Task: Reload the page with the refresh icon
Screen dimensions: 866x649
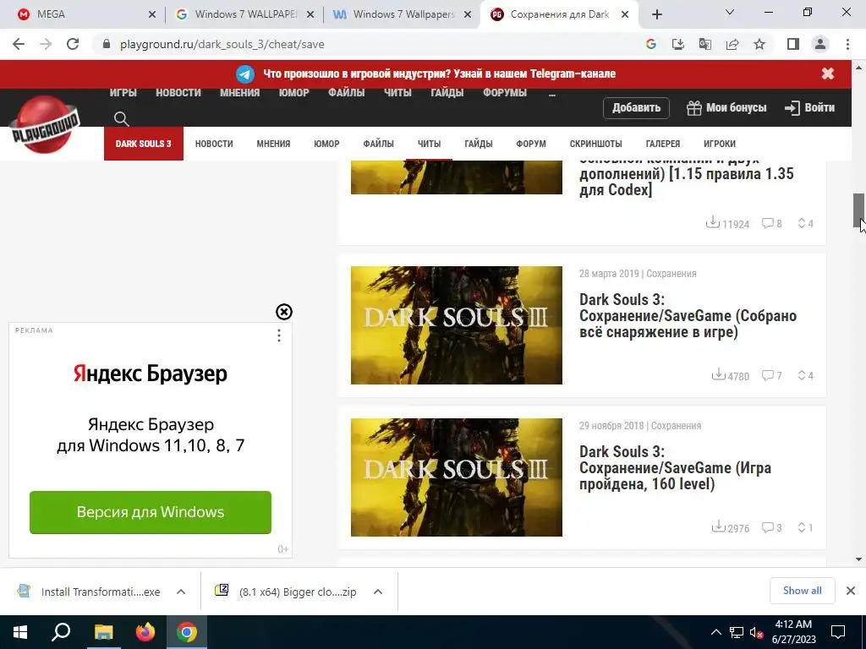Action: pos(73,44)
